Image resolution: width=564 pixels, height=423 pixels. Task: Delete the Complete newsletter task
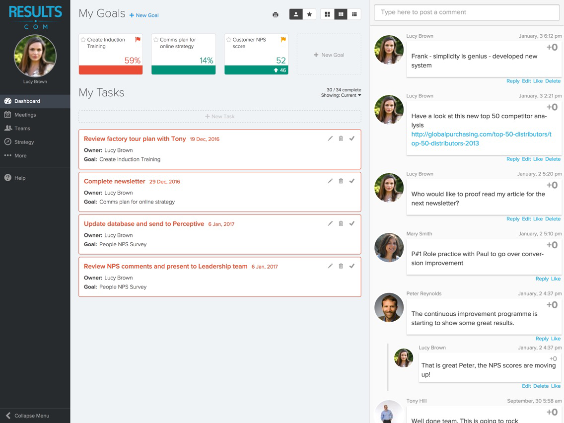[x=341, y=181]
